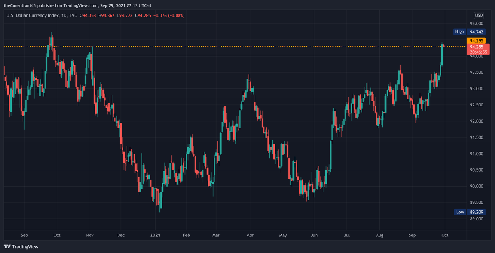495x253 pixels.
Task: Click the 90.000 price axis label
Action: (476, 186)
